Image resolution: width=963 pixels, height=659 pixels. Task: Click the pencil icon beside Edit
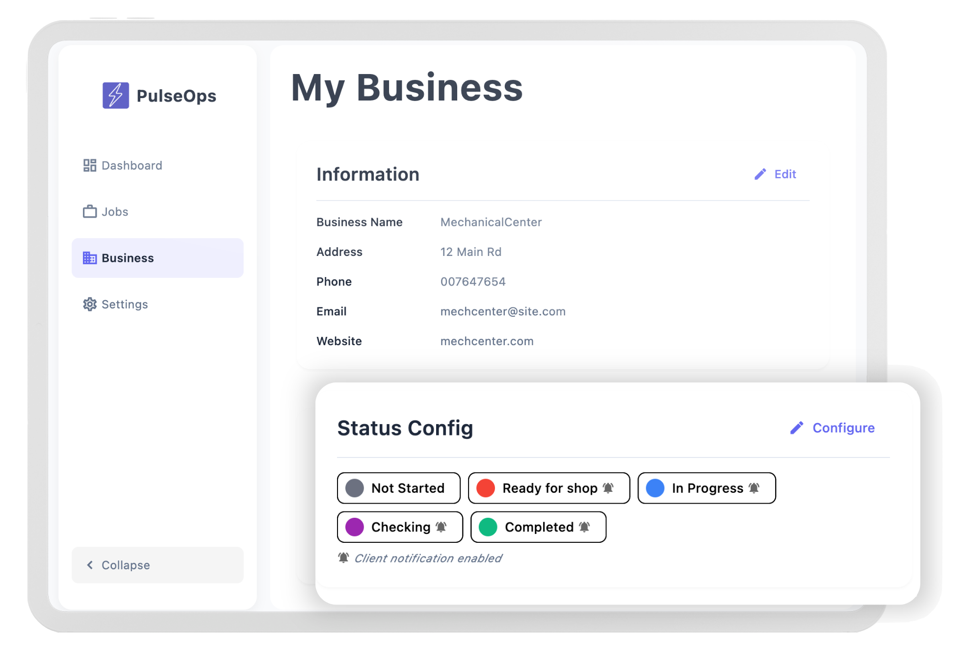(760, 174)
